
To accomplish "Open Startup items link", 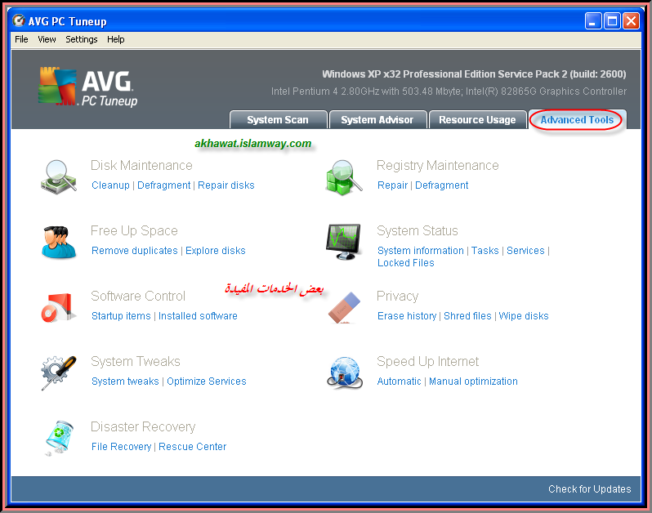I will 121,316.
